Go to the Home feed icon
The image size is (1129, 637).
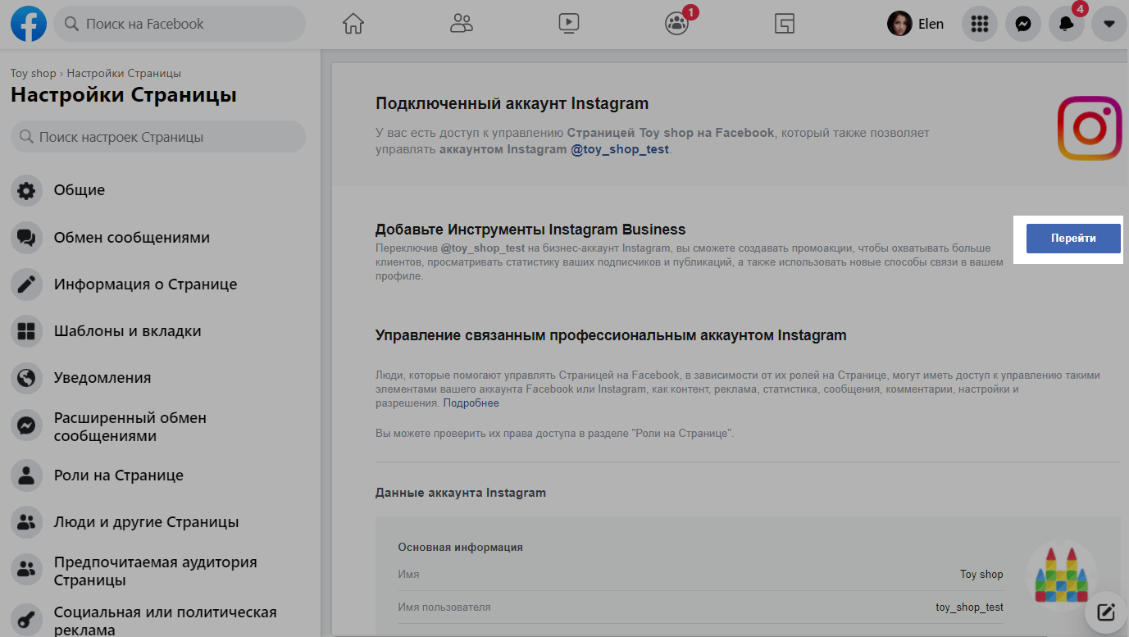(x=353, y=24)
